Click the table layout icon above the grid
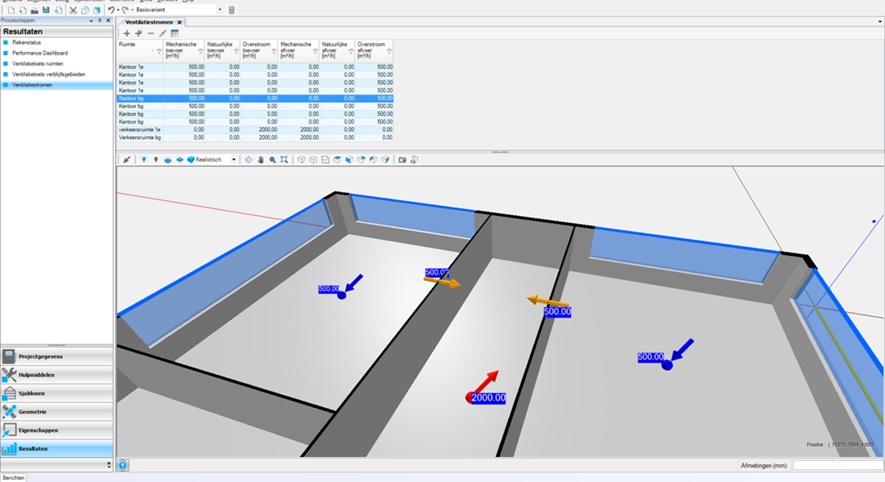Image resolution: width=885 pixels, height=482 pixels. [175, 33]
